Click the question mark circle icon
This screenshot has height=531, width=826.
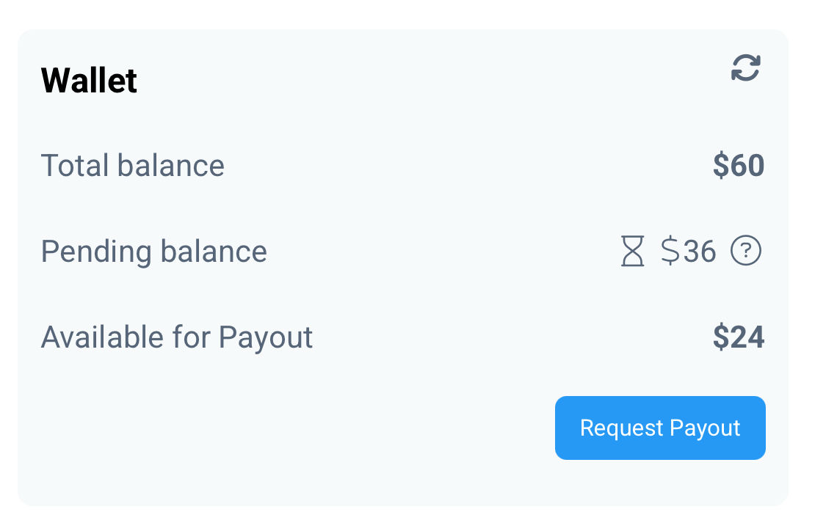(x=745, y=252)
